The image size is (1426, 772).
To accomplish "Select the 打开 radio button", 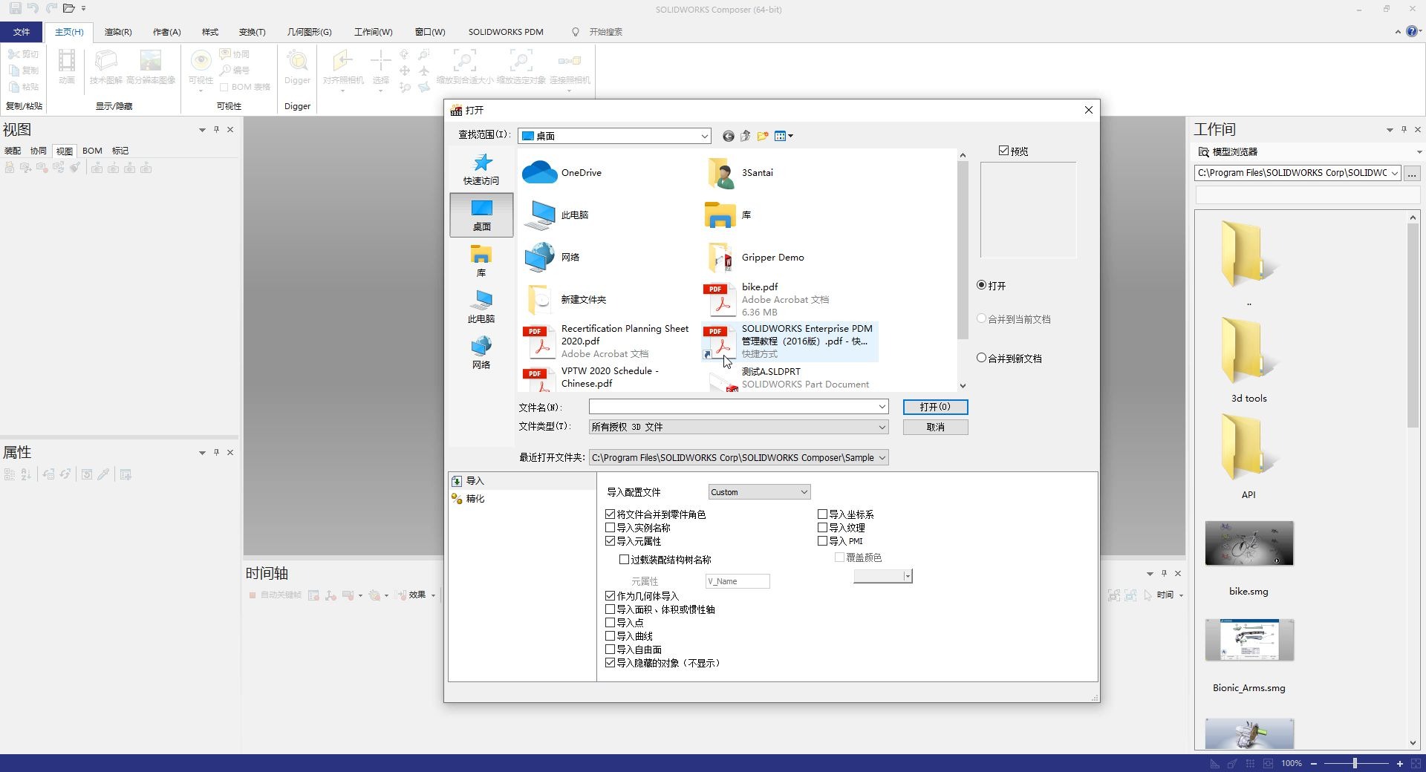I will [981, 285].
